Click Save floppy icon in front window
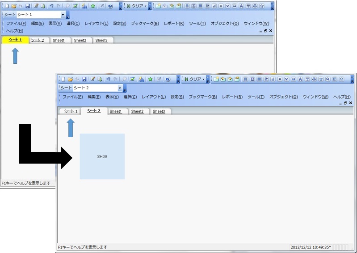 pos(84,79)
